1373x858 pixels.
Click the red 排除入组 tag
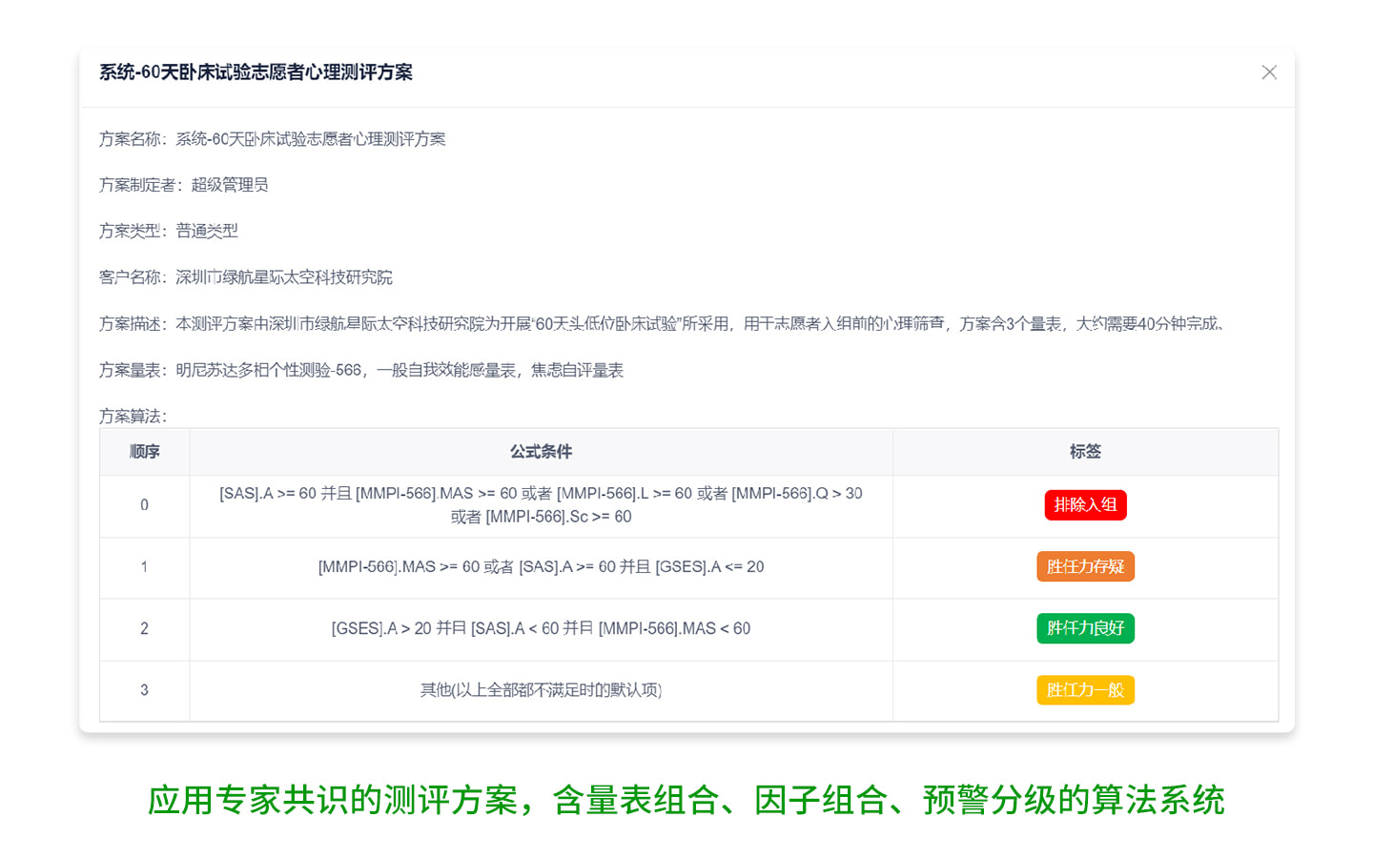[x=1085, y=505]
